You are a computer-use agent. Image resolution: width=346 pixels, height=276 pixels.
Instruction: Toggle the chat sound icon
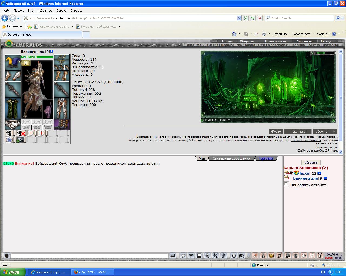pos(224,256)
